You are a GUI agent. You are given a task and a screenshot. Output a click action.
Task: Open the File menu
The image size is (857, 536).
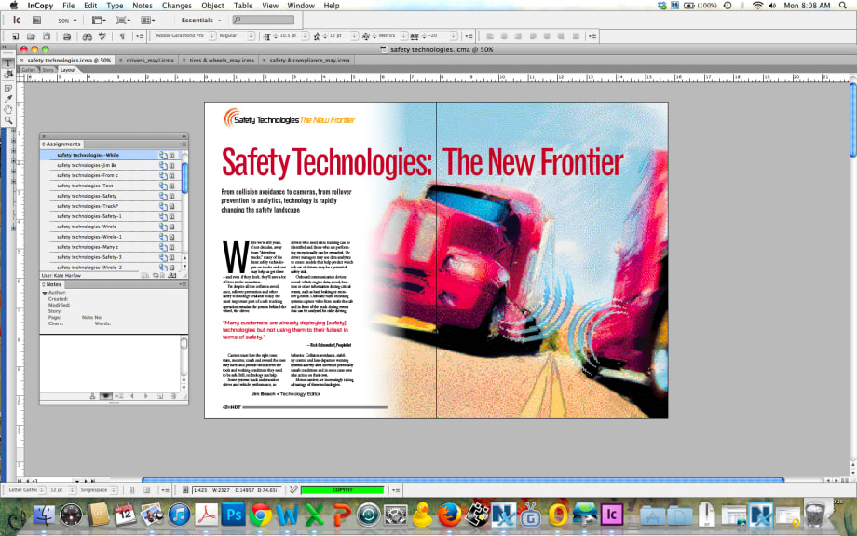pos(68,6)
